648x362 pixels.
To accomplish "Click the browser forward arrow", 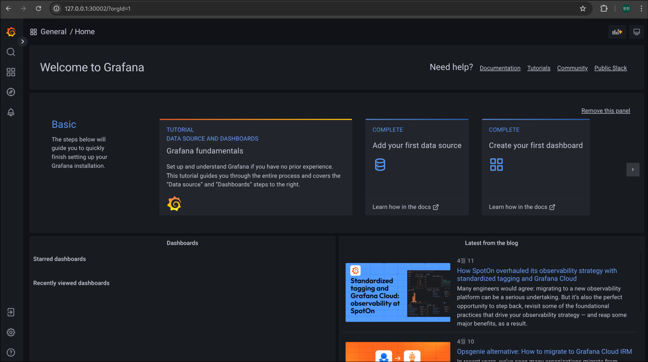I will coord(23,9).
